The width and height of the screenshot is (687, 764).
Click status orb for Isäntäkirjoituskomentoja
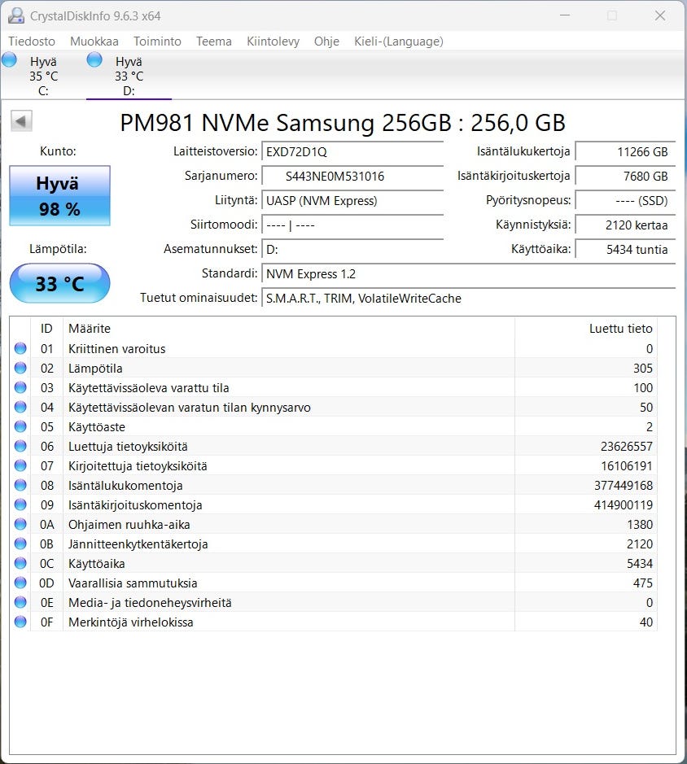(x=20, y=504)
